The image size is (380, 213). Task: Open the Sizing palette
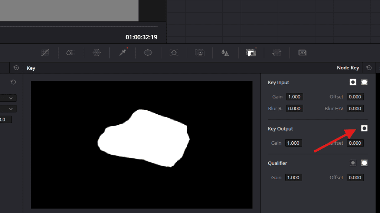tap(276, 53)
